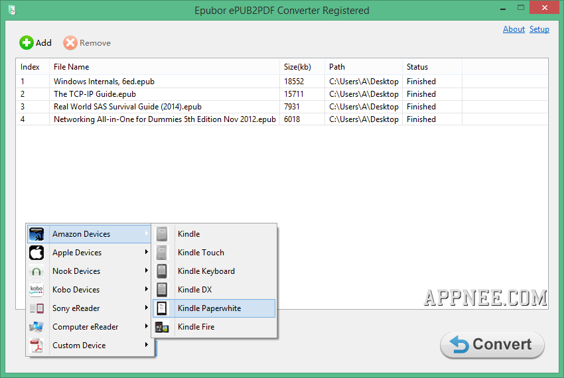Click the green Add plus icon
This screenshot has width=564, height=378.
(27, 43)
